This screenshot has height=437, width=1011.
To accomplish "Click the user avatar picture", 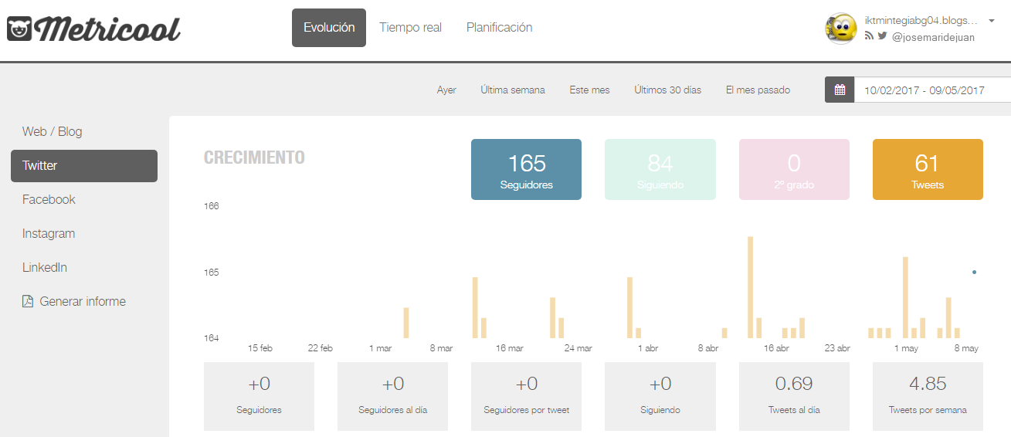I will click(x=841, y=29).
